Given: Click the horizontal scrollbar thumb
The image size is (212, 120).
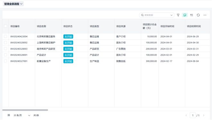Looking at the screenshot, I should pyautogui.click(x=25, y=110).
